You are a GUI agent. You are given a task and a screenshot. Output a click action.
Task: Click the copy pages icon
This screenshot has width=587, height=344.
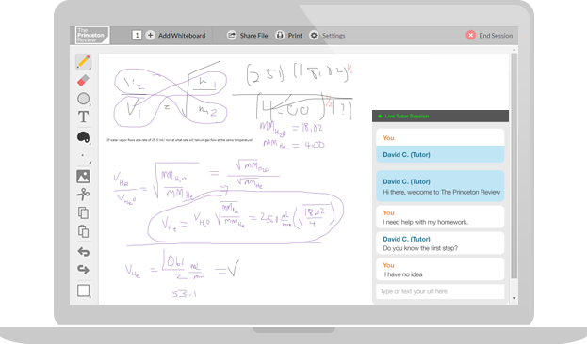(x=83, y=213)
